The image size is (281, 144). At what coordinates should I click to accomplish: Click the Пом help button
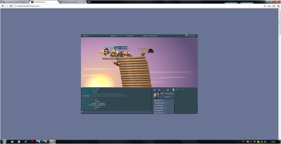coord(162,94)
